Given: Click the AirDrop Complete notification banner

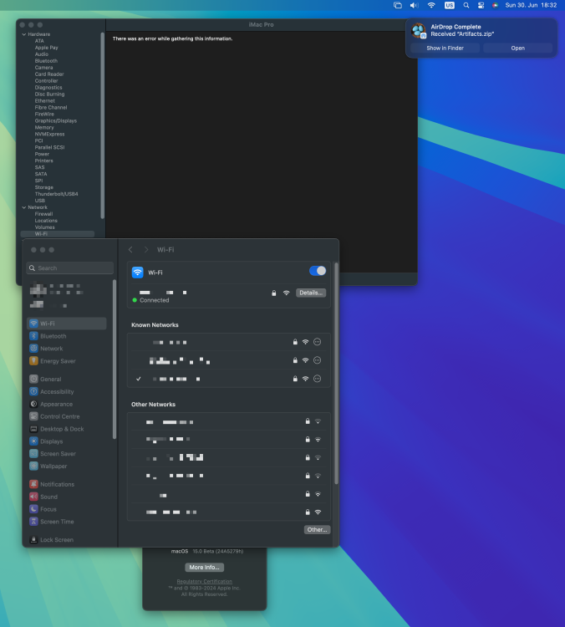Looking at the screenshot, I should 481,38.
